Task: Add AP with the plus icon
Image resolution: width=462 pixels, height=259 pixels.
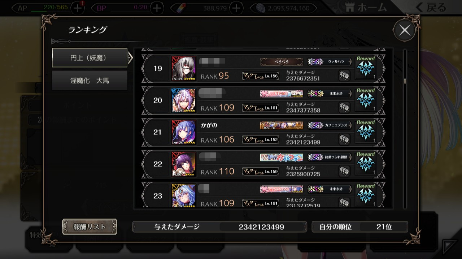Action: point(77,8)
